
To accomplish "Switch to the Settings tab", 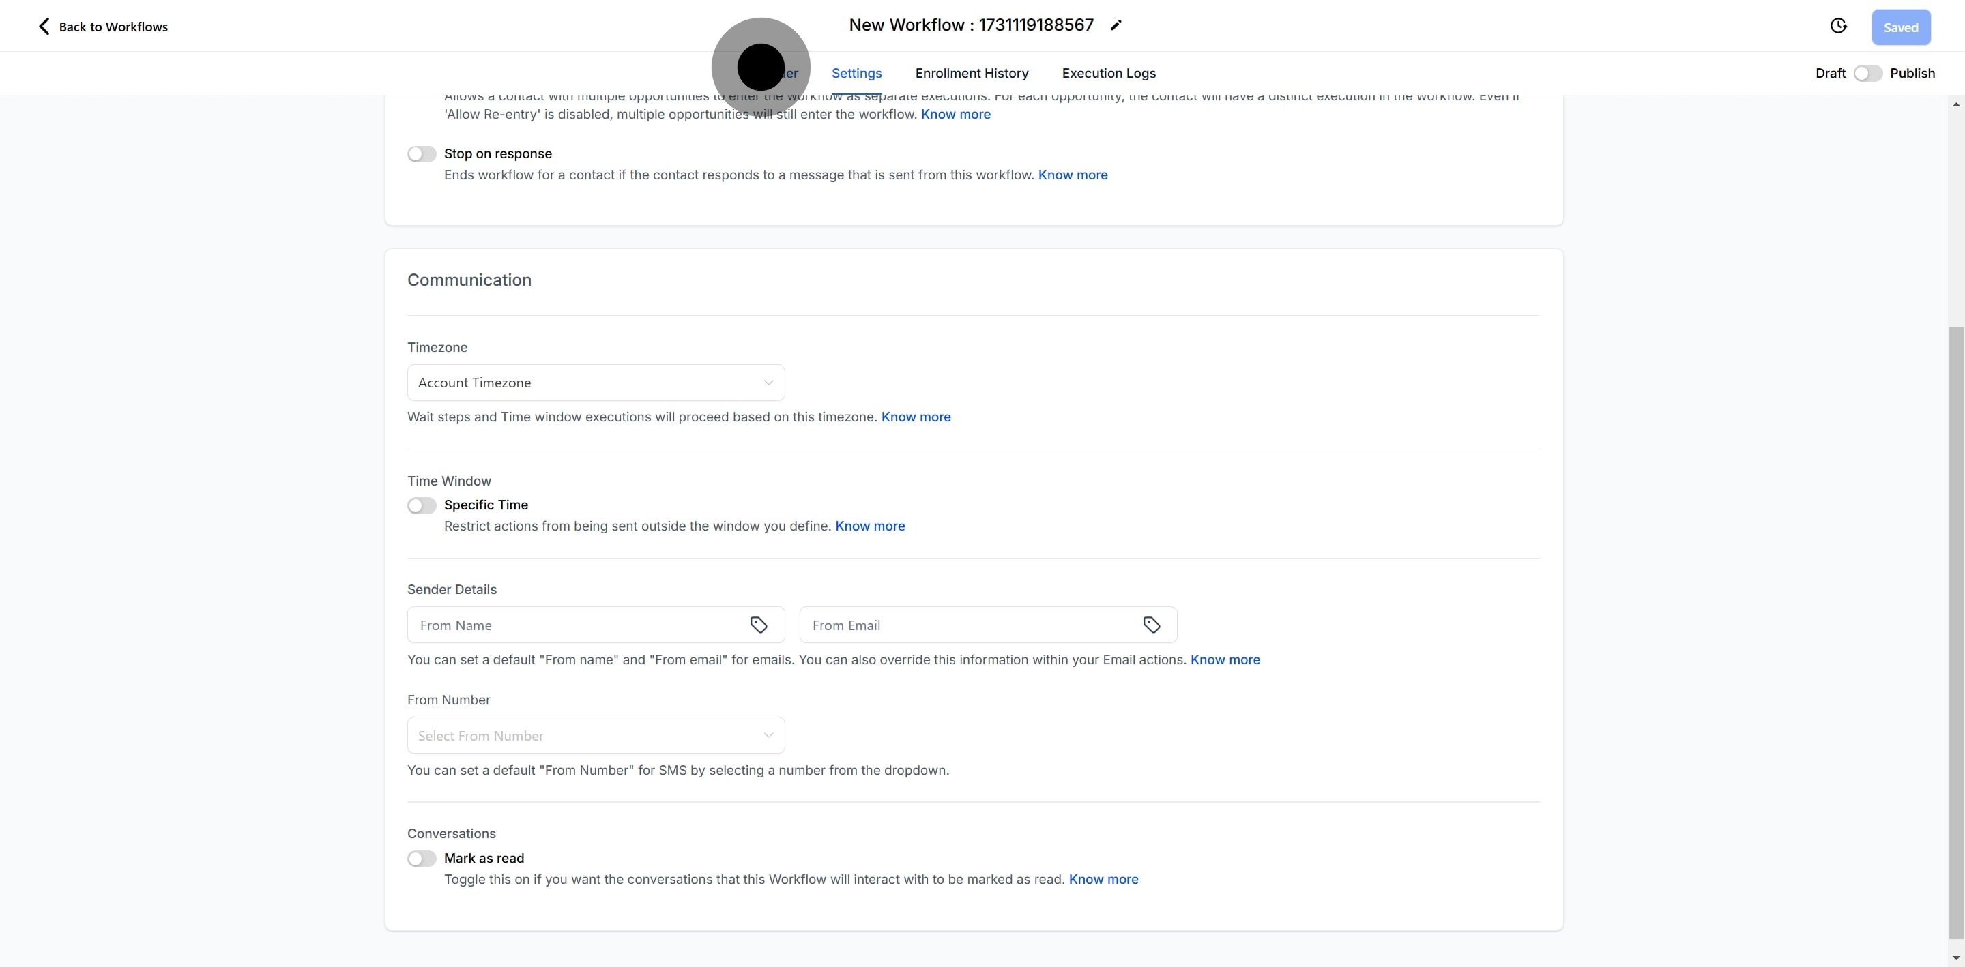I will coord(856,73).
